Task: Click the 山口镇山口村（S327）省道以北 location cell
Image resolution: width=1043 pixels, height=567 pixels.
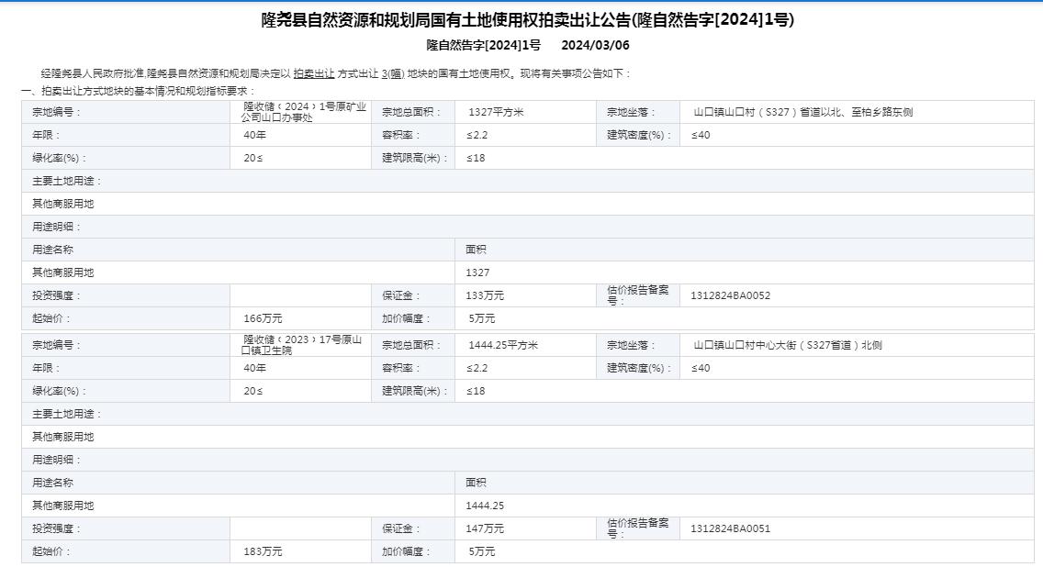Action: (x=802, y=112)
